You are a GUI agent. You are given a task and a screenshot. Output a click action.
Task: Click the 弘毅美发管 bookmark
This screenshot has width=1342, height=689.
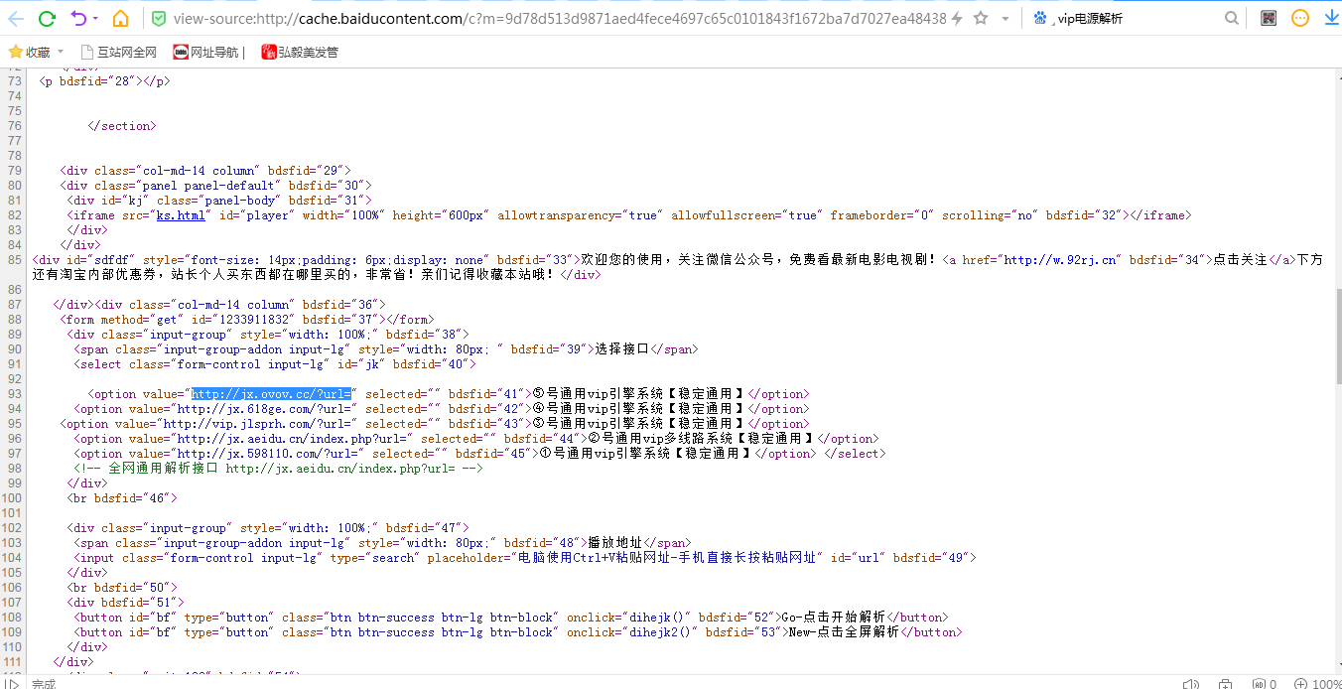(x=300, y=52)
